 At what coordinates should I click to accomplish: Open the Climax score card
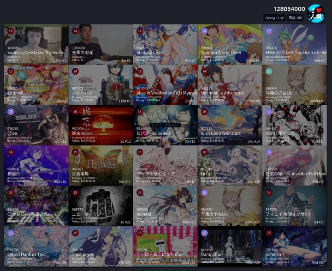click(36, 206)
